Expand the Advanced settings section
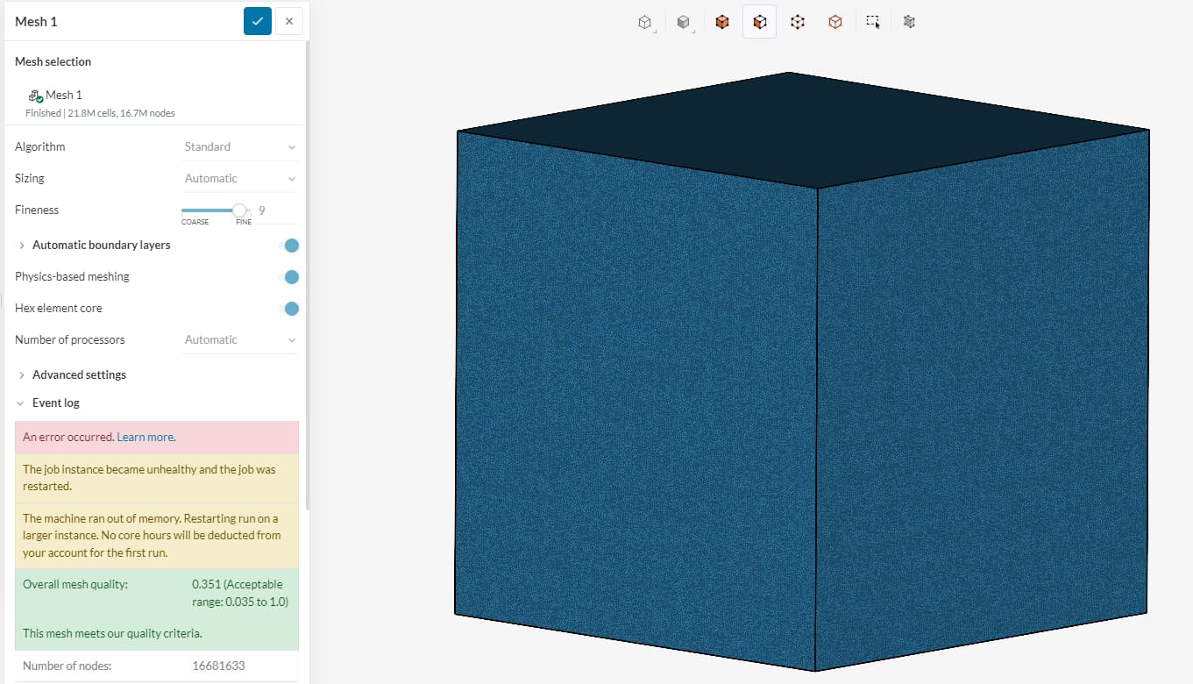Image resolution: width=1193 pixels, height=684 pixels. pos(79,374)
